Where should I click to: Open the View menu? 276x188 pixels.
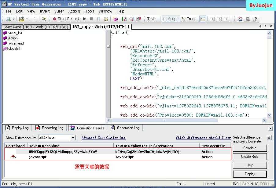tap(31, 11)
